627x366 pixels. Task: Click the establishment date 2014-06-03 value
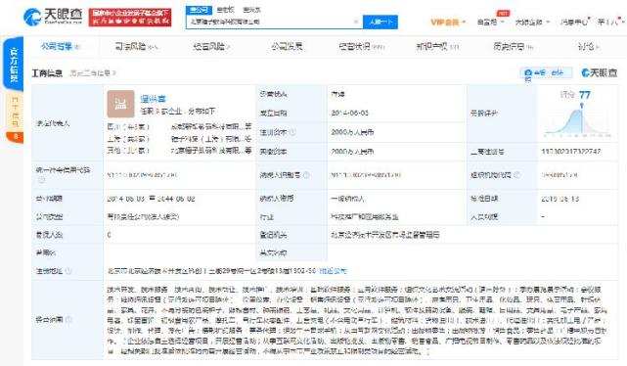pos(350,114)
